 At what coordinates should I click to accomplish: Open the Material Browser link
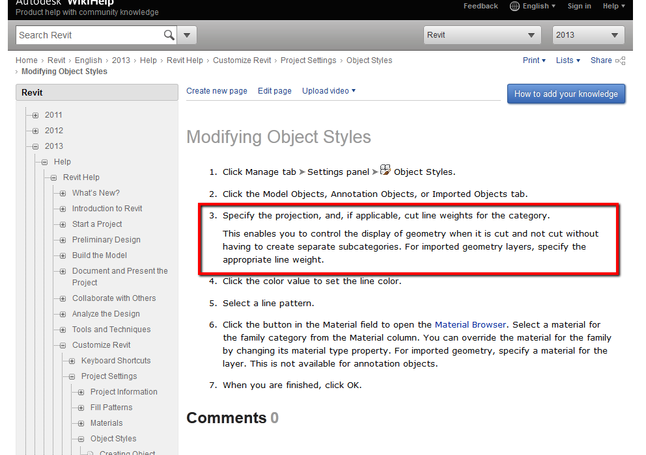470,324
